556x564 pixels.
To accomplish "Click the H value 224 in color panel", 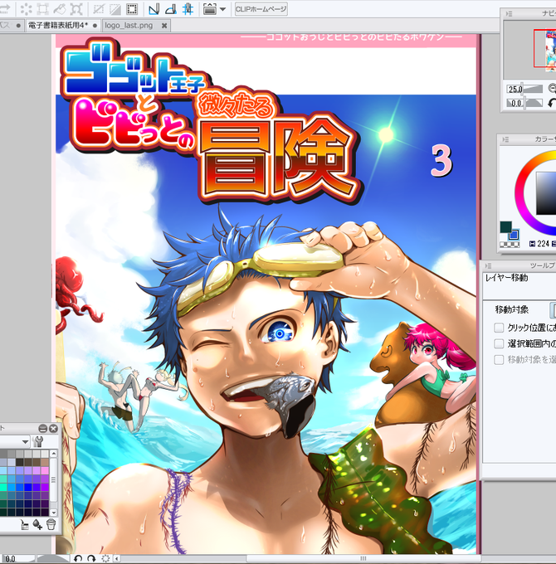I will (x=543, y=244).
